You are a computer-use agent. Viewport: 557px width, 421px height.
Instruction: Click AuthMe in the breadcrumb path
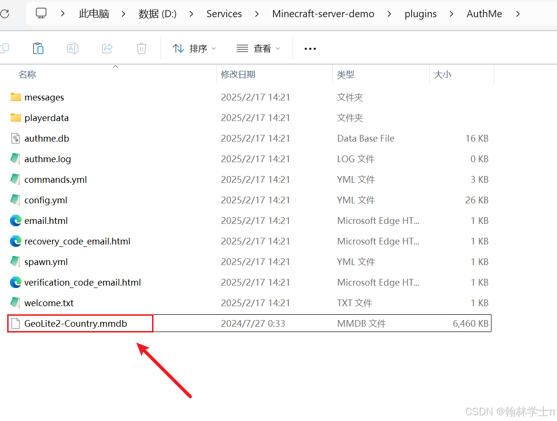tap(484, 13)
